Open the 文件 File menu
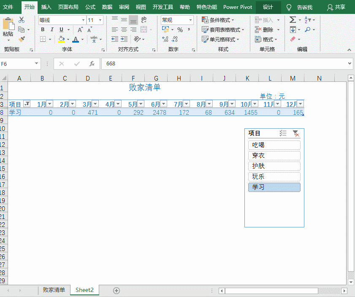This screenshot has width=355, height=297. coord(8,7)
